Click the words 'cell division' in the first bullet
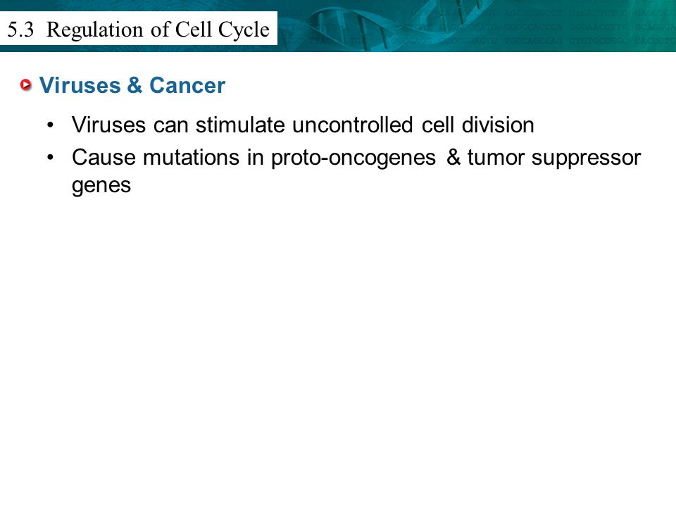The height and width of the screenshot is (507, 676). tap(477, 125)
